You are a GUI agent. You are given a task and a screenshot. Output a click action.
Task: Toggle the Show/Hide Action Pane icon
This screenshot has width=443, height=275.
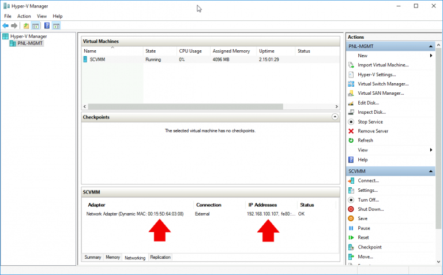click(x=56, y=26)
